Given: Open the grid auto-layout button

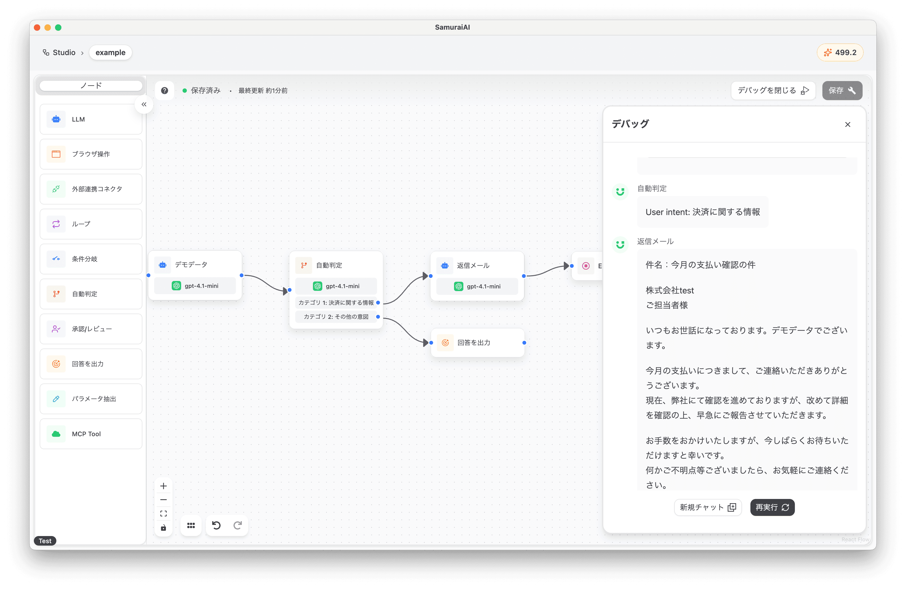Looking at the screenshot, I should click(x=191, y=526).
